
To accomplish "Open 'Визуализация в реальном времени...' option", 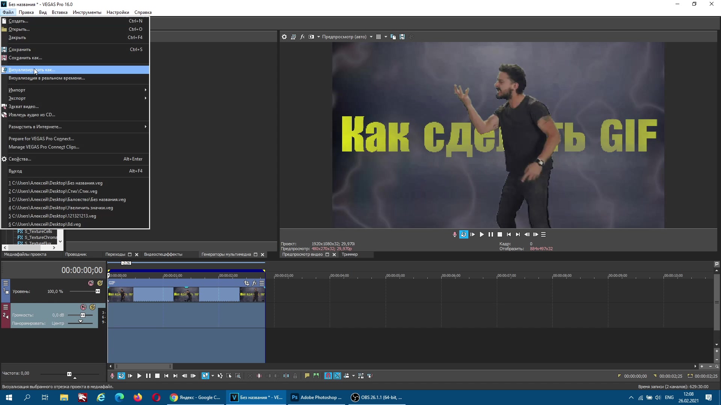I will (47, 78).
